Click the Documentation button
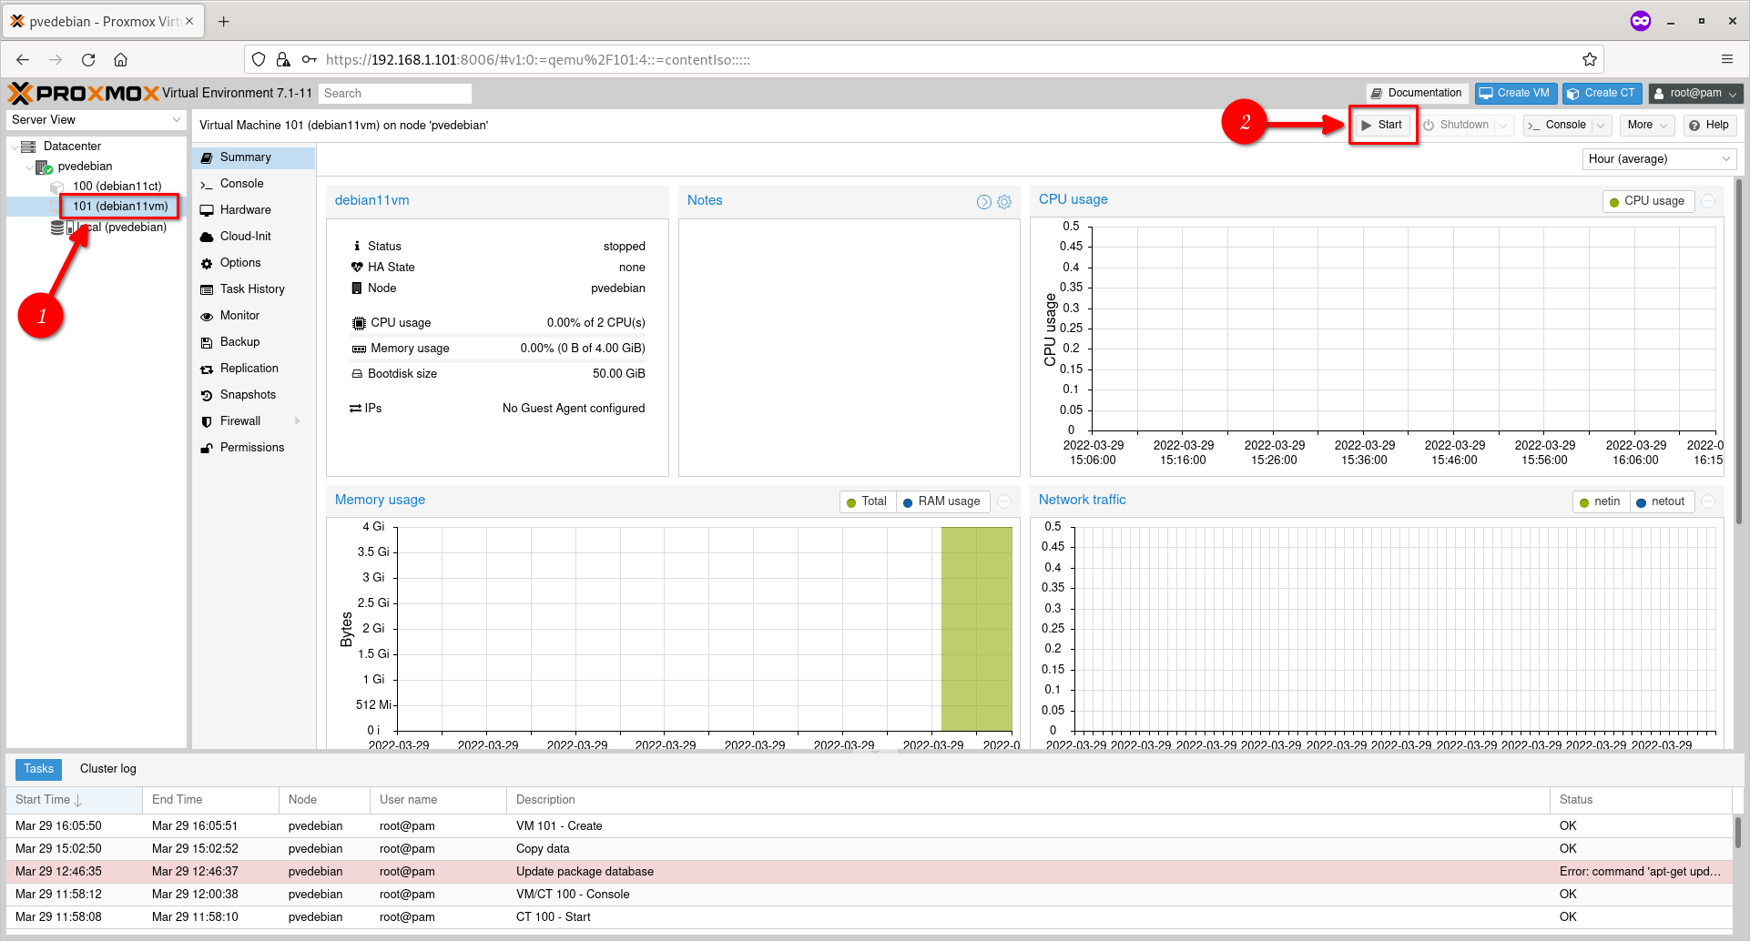The height and width of the screenshot is (941, 1750). coord(1417,93)
